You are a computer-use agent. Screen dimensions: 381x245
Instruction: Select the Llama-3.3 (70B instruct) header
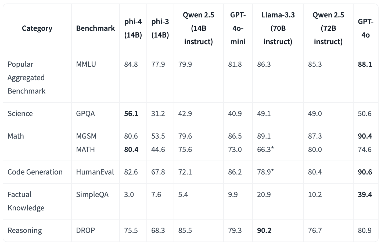(x=278, y=28)
